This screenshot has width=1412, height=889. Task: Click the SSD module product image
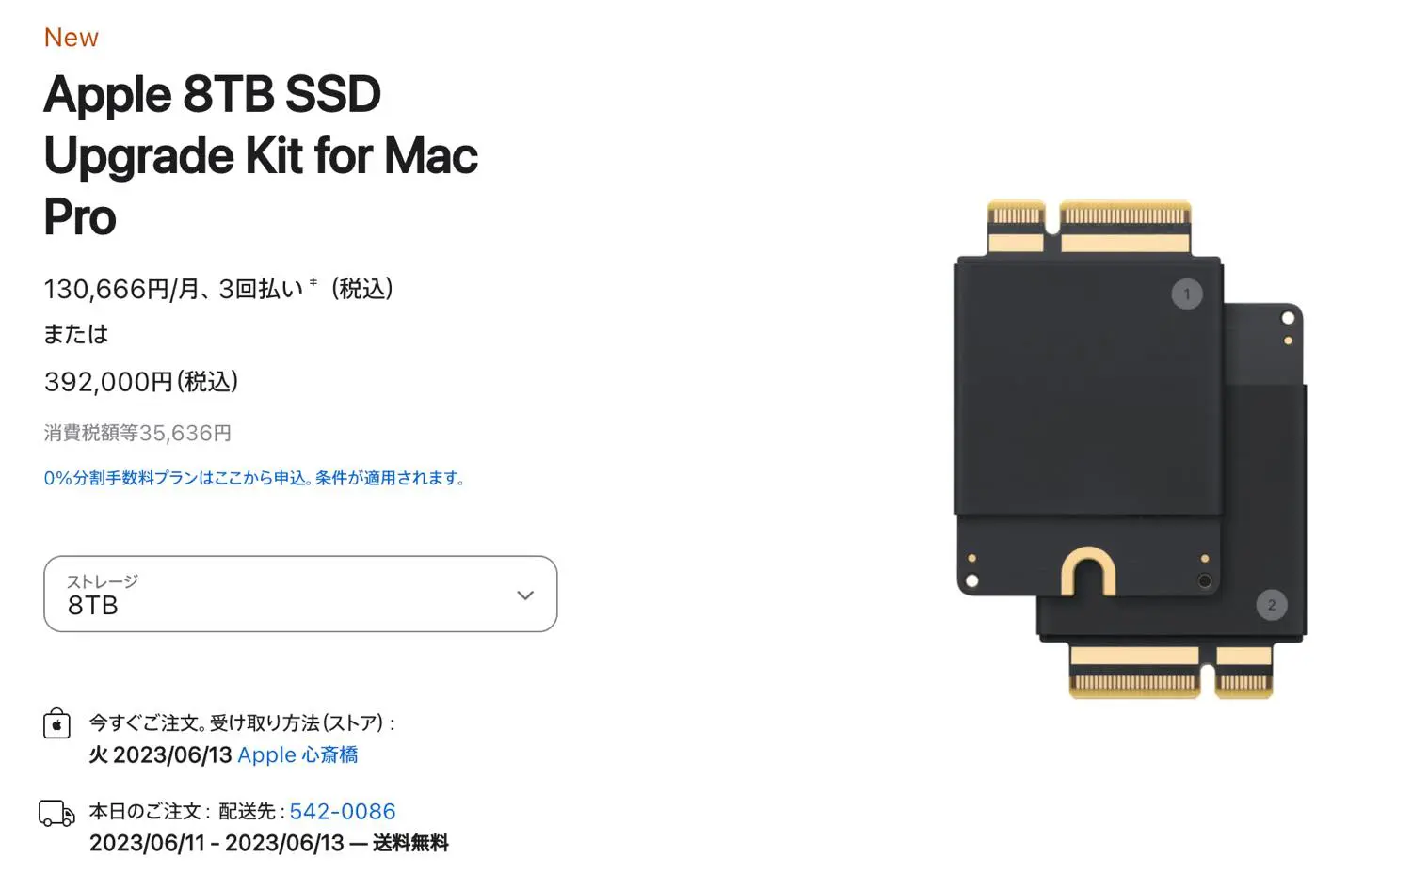tap(1130, 449)
